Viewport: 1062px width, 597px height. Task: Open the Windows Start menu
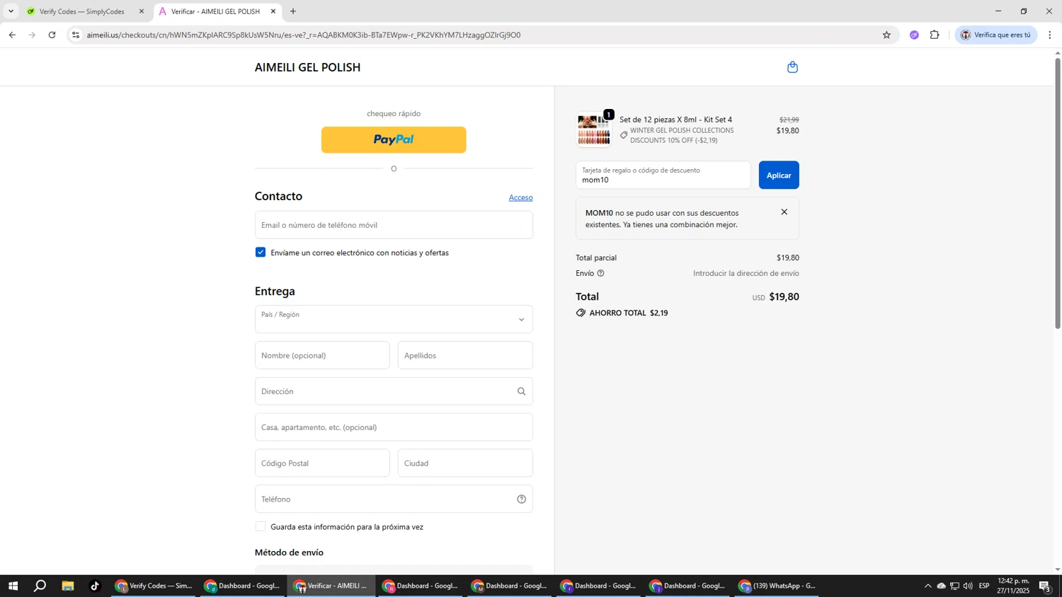pos(13,586)
